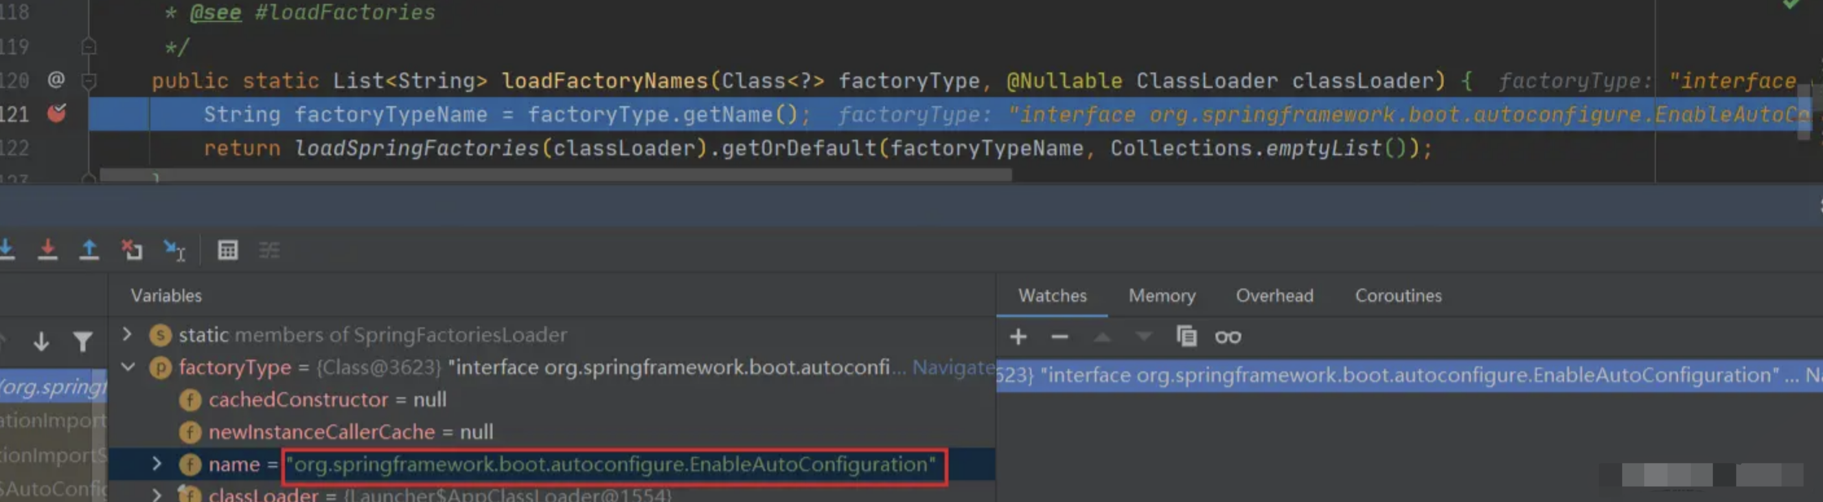Open the Coroutines tab
Screen dimensions: 1823x502
(x=1399, y=296)
